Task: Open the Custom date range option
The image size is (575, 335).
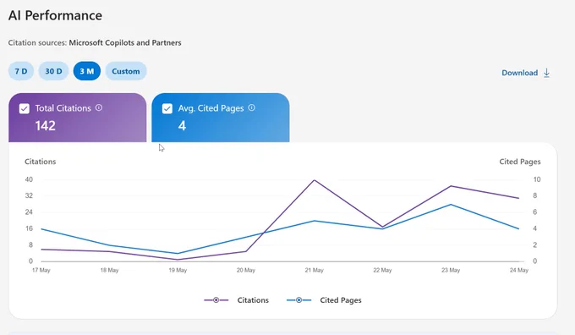Action: [x=126, y=71]
